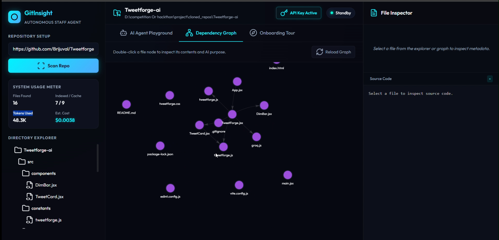
Task: Open the Onboarding Tour tab
Action: [x=272, y=33]
